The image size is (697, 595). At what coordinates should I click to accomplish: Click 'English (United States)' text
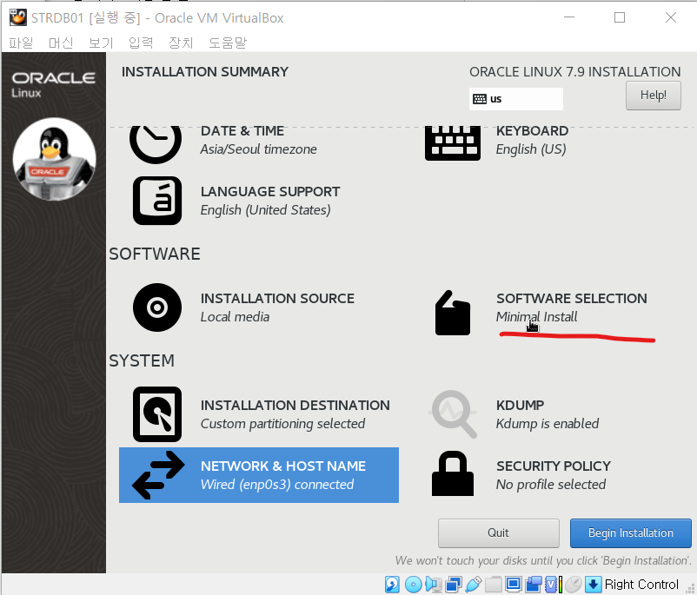click(x=265, y=210)
